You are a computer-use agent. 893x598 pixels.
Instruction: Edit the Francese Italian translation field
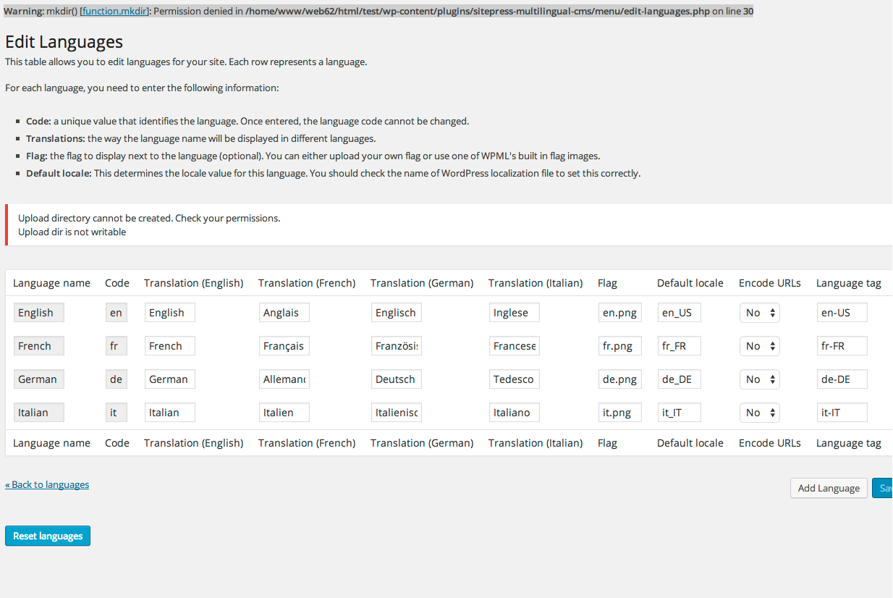pos(514,345)
